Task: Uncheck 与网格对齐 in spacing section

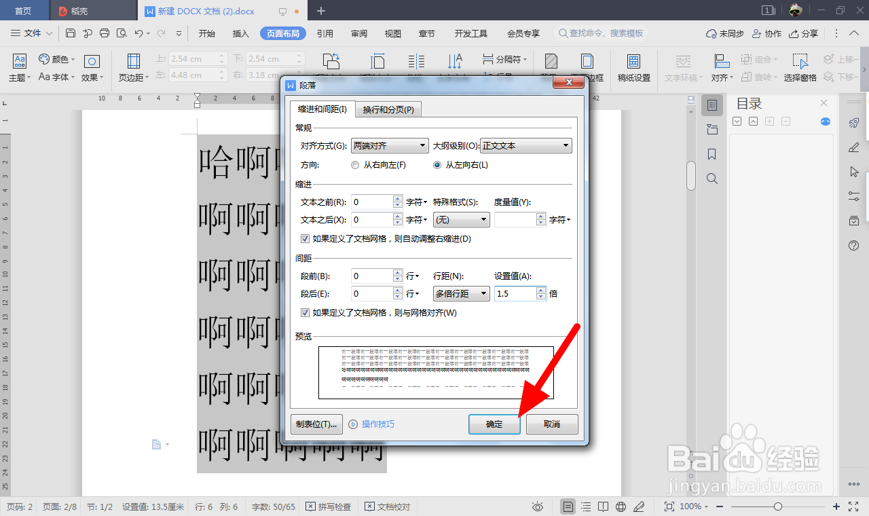Action: [305, 312]
